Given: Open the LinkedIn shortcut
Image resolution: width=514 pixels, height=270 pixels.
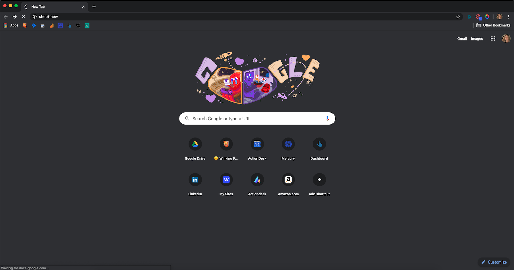Looking at the screenshot, I should pos(195,184).
